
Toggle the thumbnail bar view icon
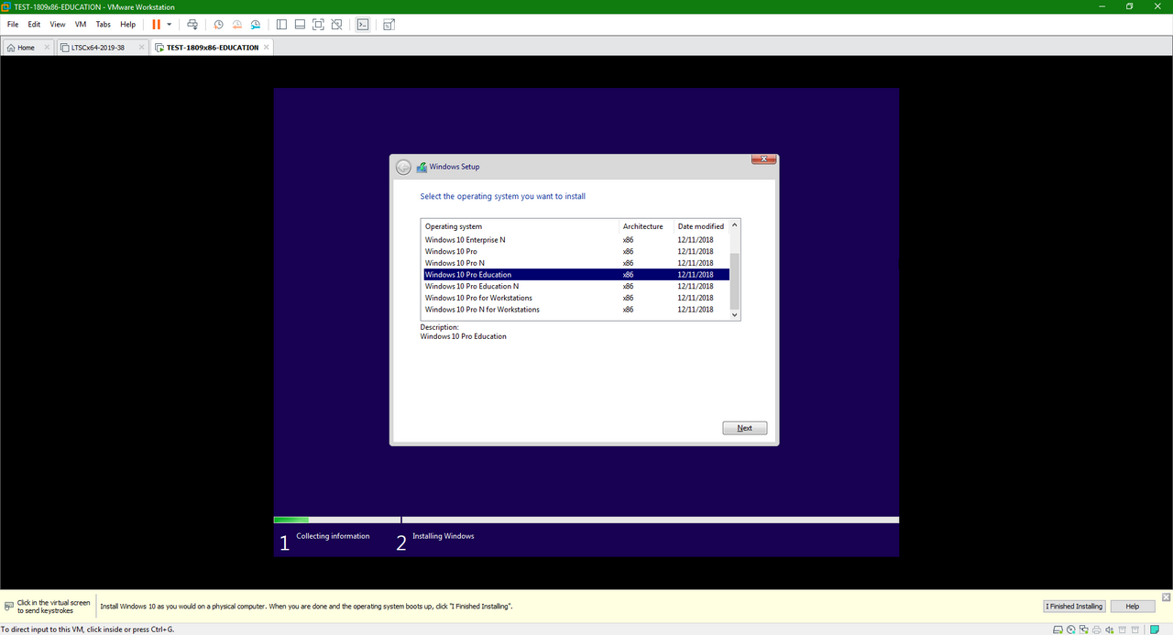300,25
